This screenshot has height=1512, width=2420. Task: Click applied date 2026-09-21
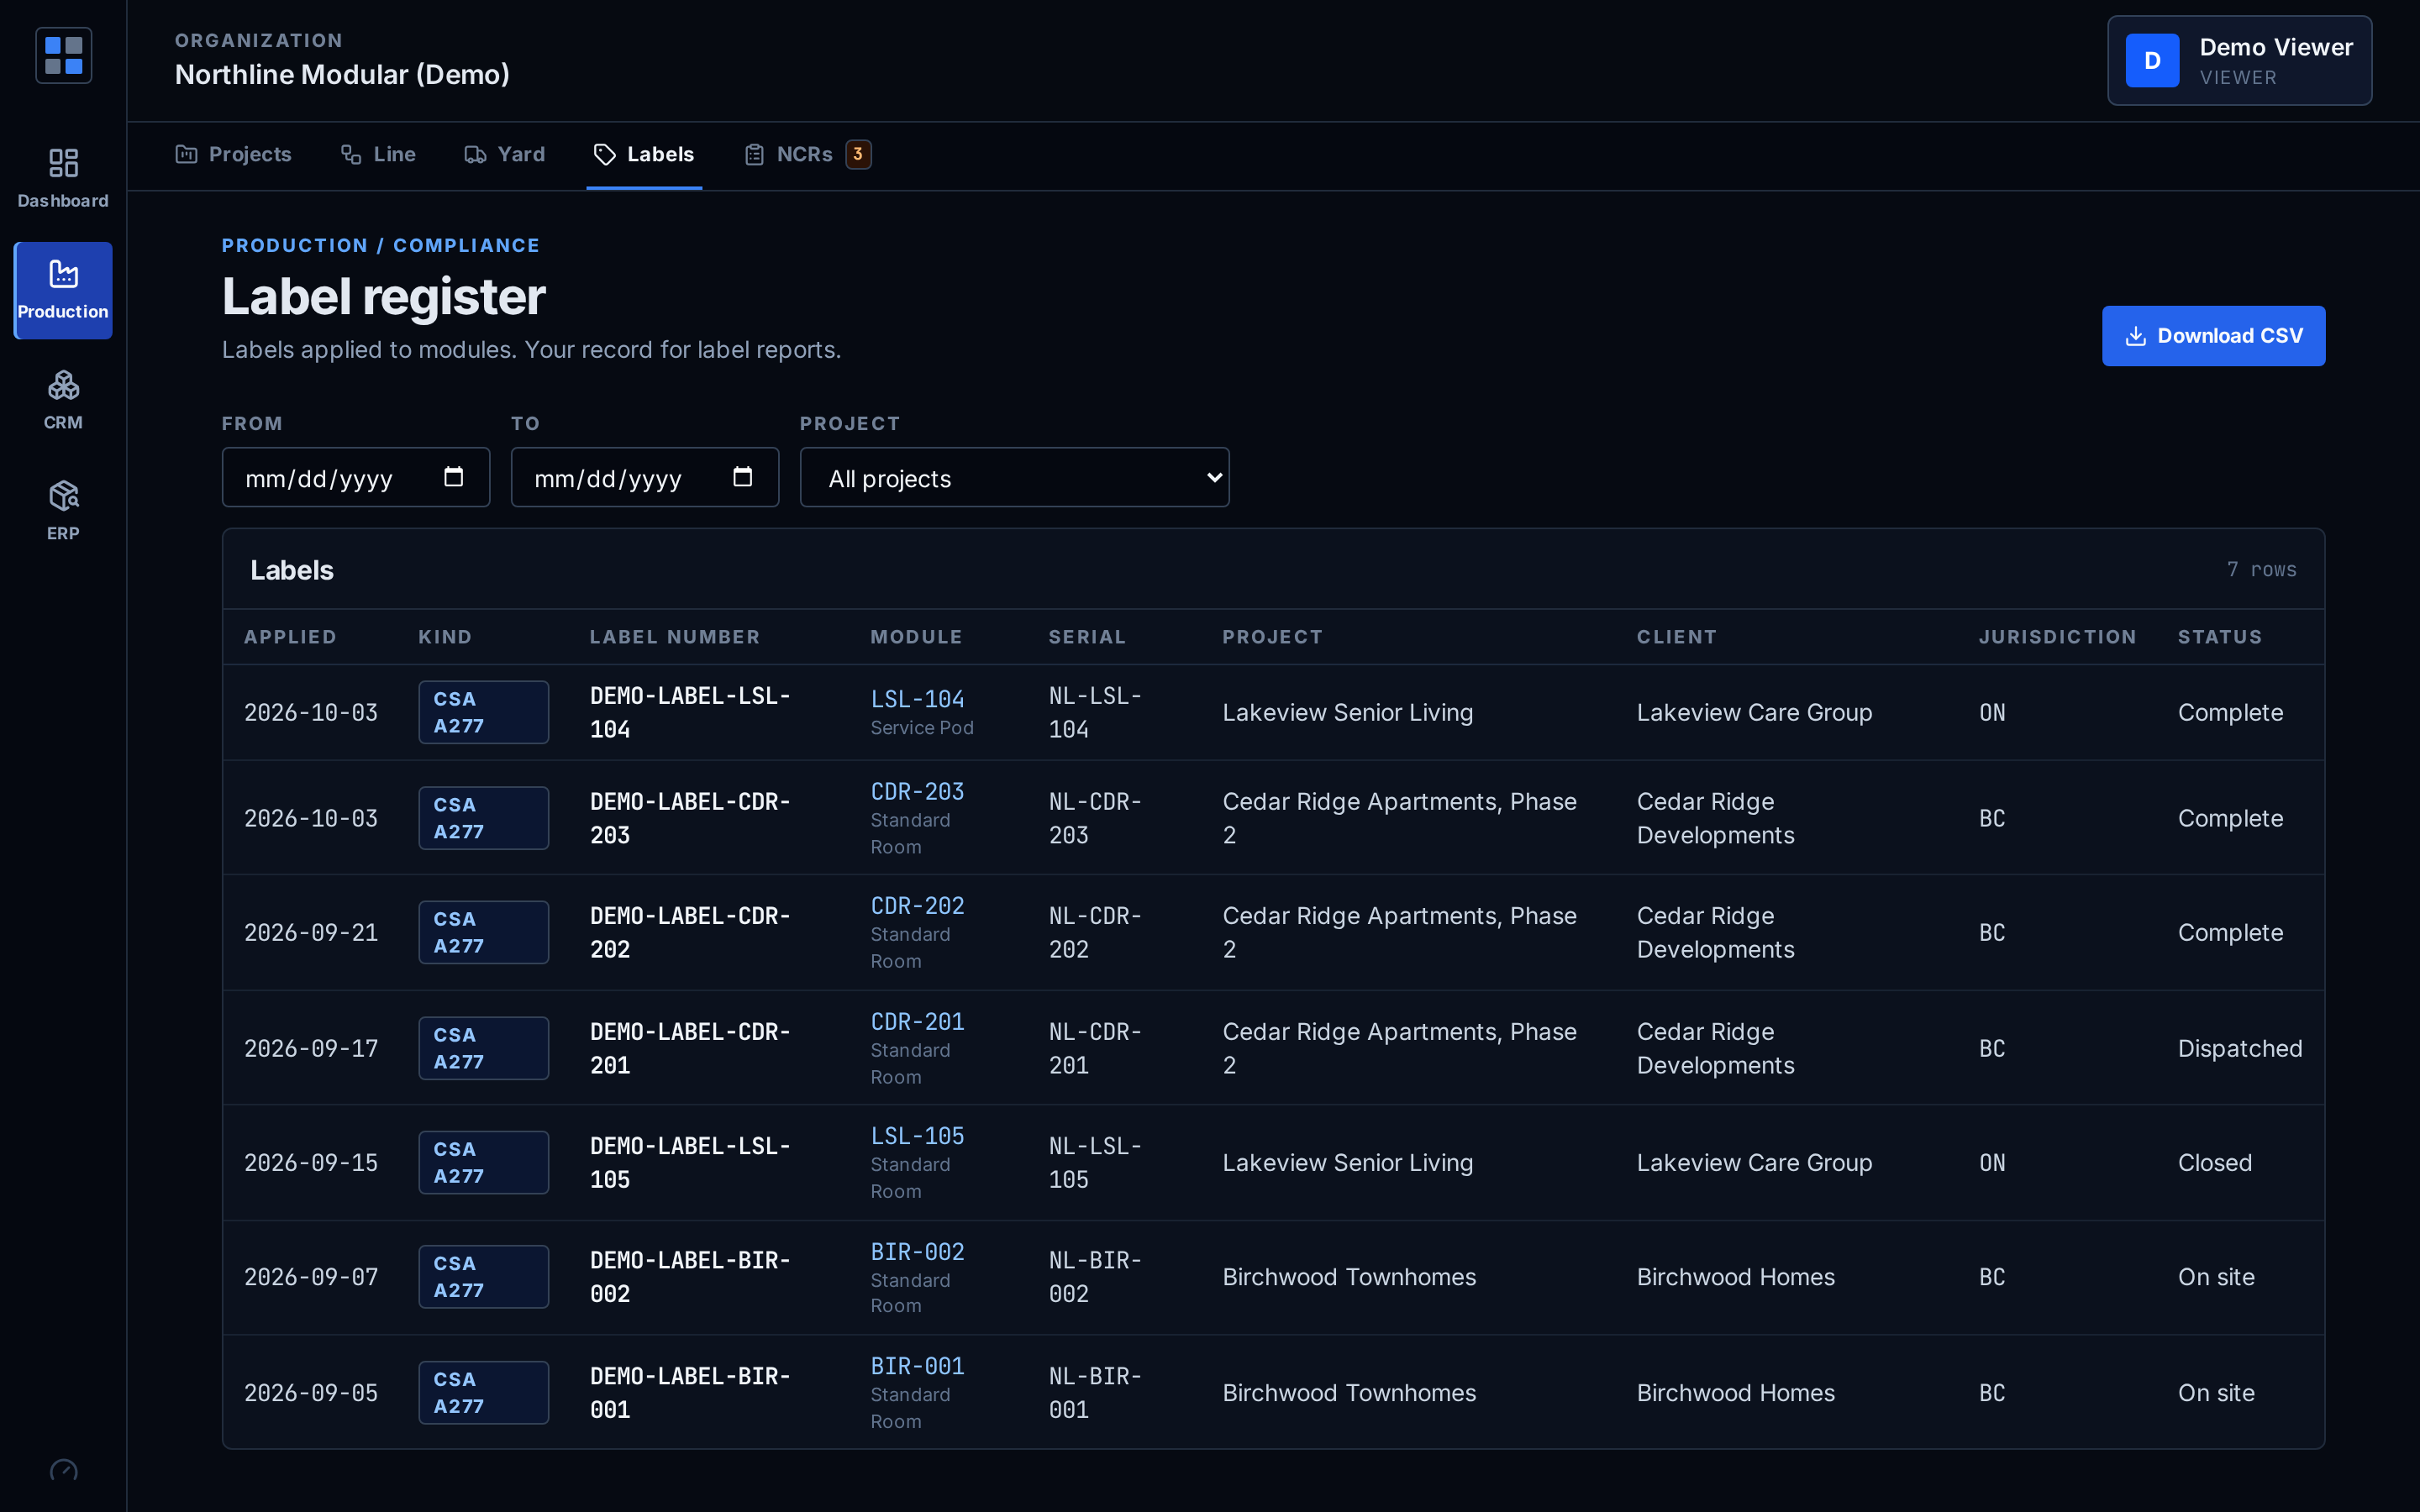tap(311, 932)
